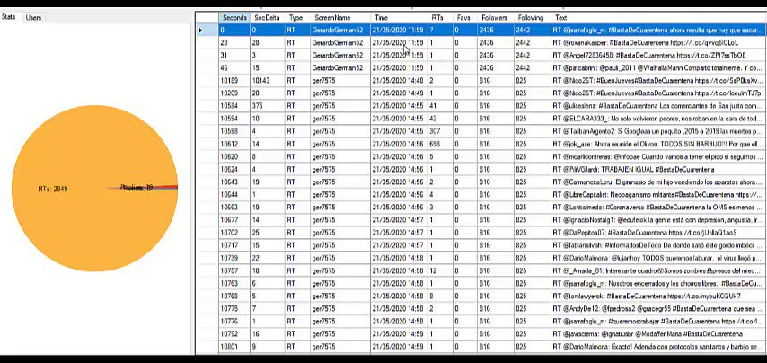The height and width of the screenshot is (363, 767).
Task: Select the RTs cell showing 698
Action: (440, 145)
